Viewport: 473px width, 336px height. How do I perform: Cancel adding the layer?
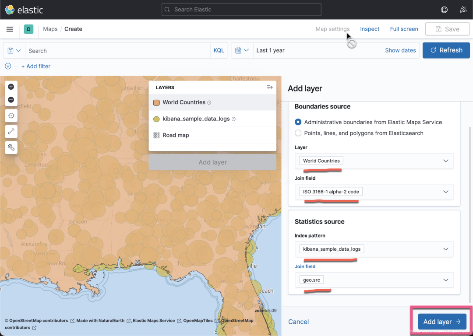click(298, 322)
